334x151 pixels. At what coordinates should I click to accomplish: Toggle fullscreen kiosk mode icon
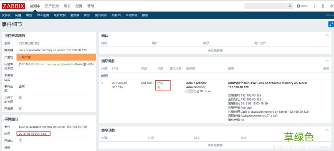pyautogui.click(x=331, y=24)
